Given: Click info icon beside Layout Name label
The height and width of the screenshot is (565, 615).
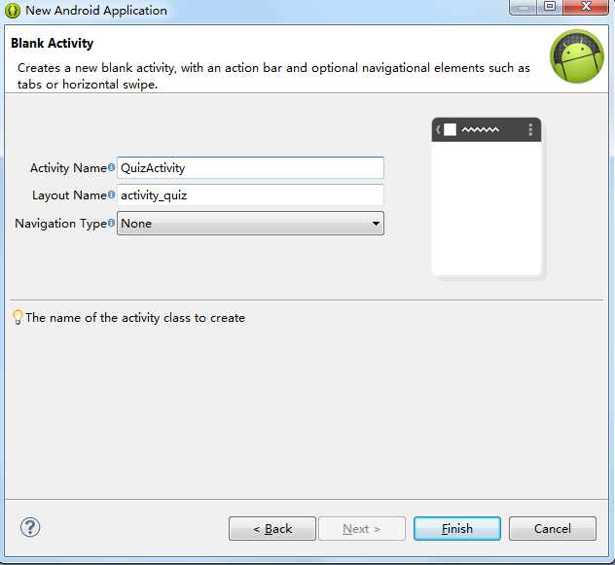Looking at the screenshot, I should [111, 194].
